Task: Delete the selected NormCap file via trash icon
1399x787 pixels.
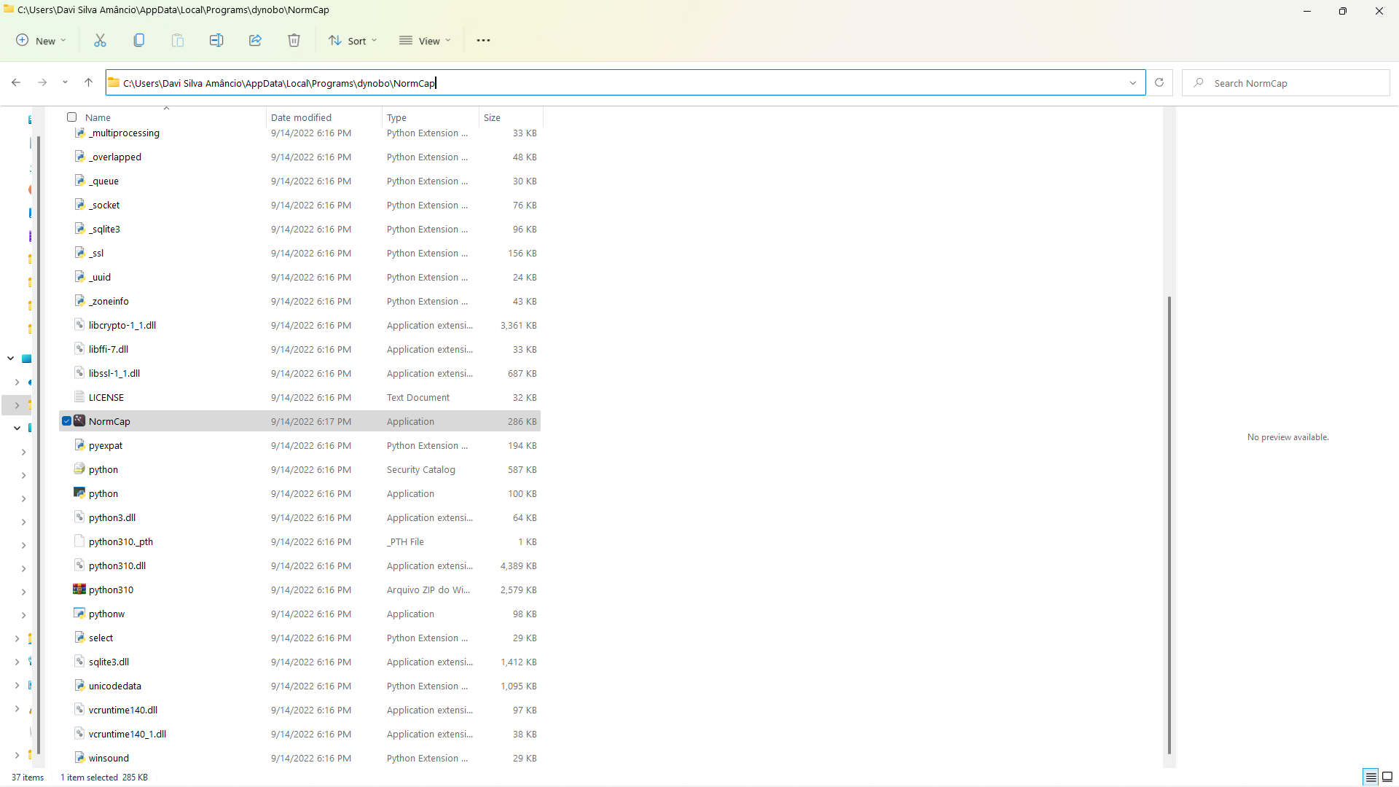Action: tap(294, 40)
